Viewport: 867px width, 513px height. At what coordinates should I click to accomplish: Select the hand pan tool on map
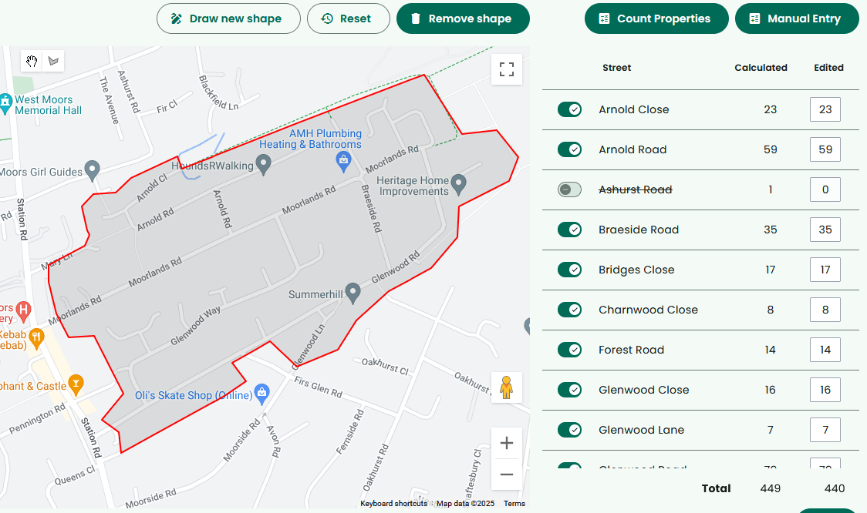[x=32, y=62]
